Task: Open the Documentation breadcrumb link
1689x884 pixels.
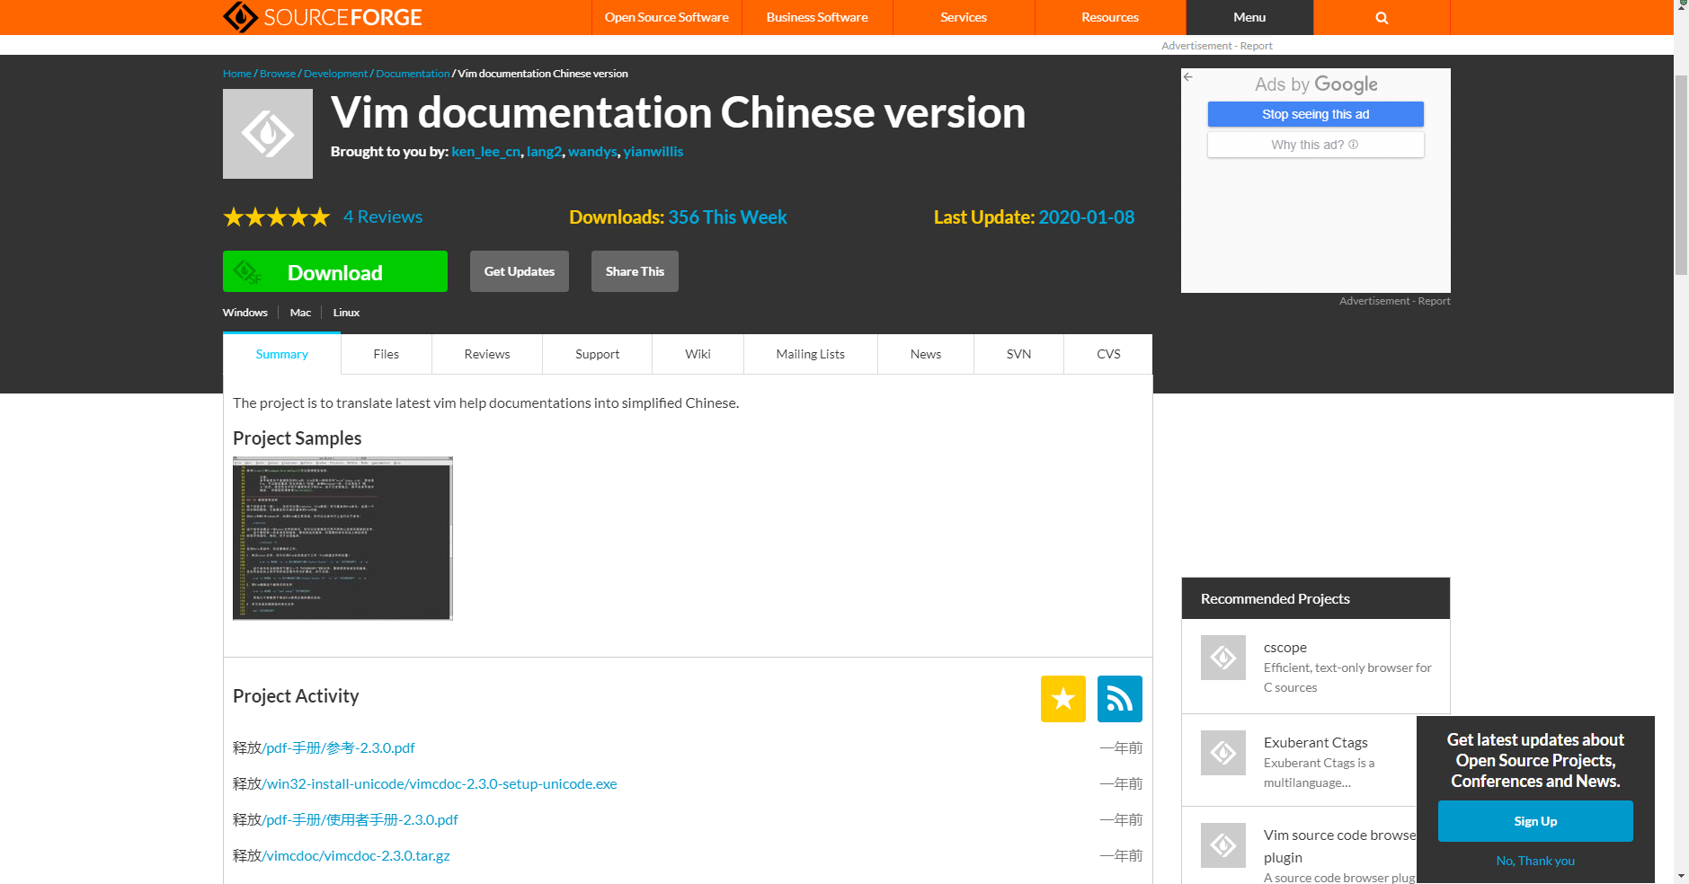Action: (413, 74)
